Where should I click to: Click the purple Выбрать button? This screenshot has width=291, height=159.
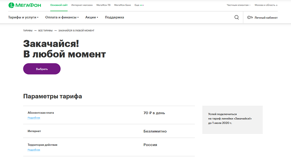(42, 69)
